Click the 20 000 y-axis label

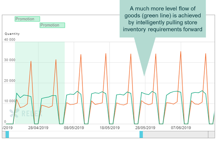[x=10, y=81]
